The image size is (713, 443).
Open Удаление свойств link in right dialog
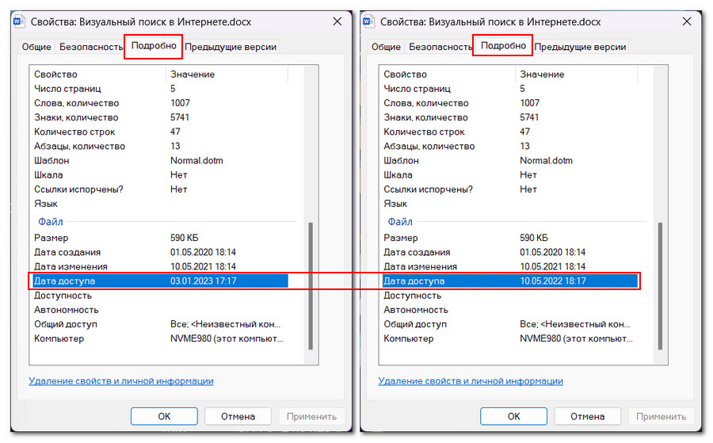click(x=471, y=380)
